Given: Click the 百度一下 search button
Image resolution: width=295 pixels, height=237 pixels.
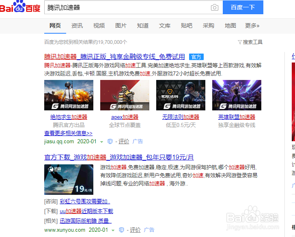Looking at the screenshot, I should pos(243,7).
